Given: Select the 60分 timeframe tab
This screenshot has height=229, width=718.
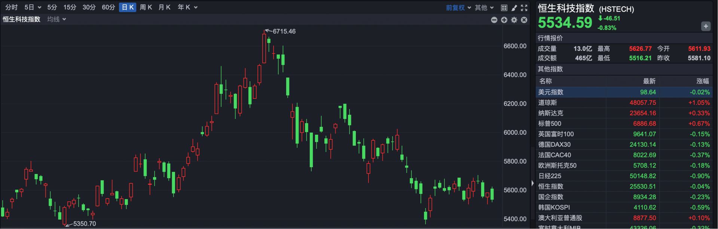Looking at the screenshot, I should pyautogui.click(x=108, y=7).
